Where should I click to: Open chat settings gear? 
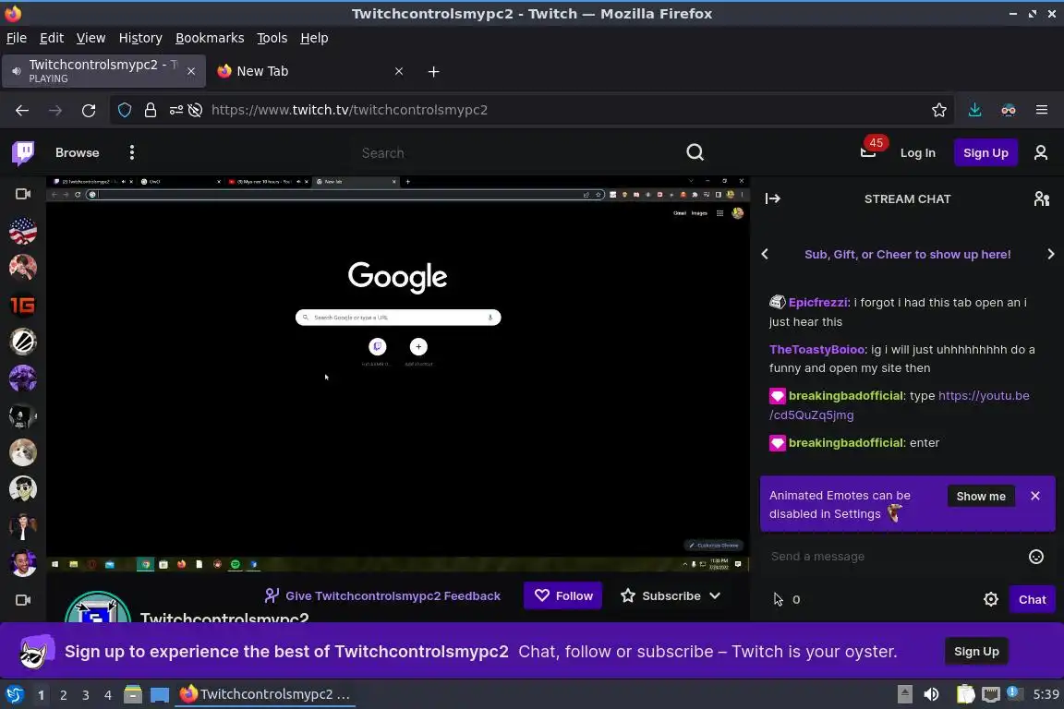click(x=991, y=600)
